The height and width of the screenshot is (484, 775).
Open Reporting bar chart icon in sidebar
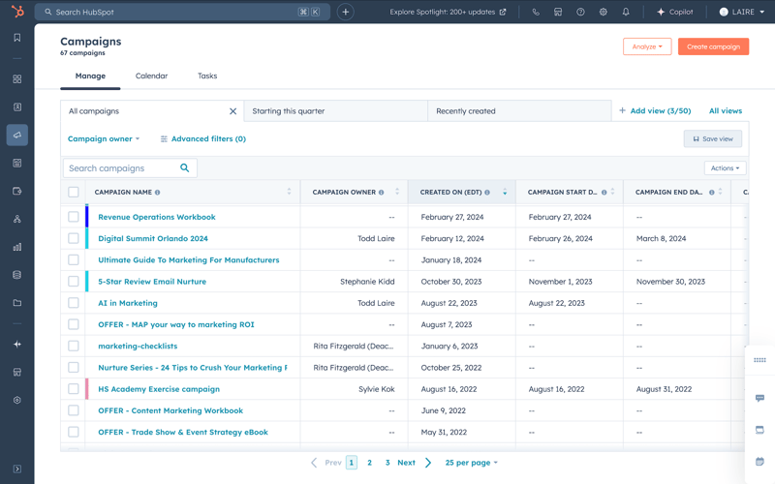(17, 247)
